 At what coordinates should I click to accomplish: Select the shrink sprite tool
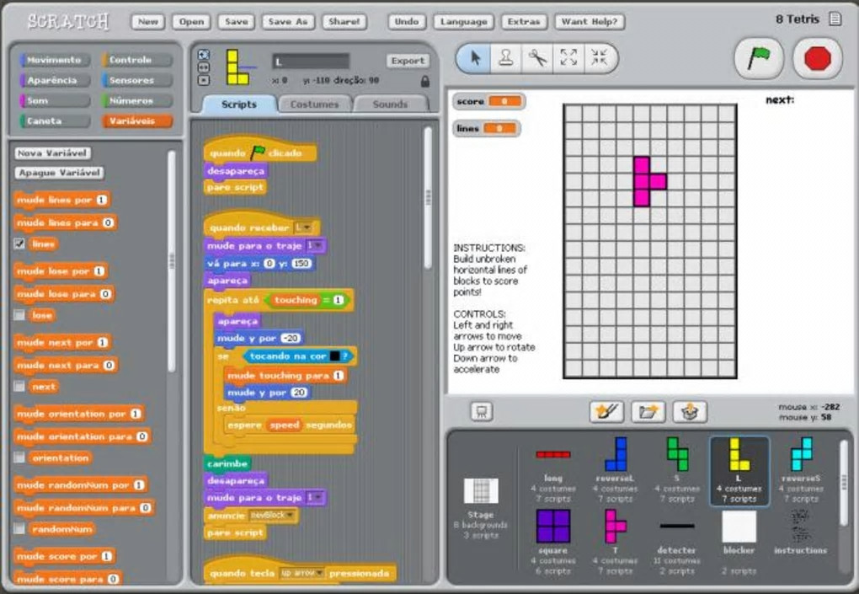pos(600,57)
